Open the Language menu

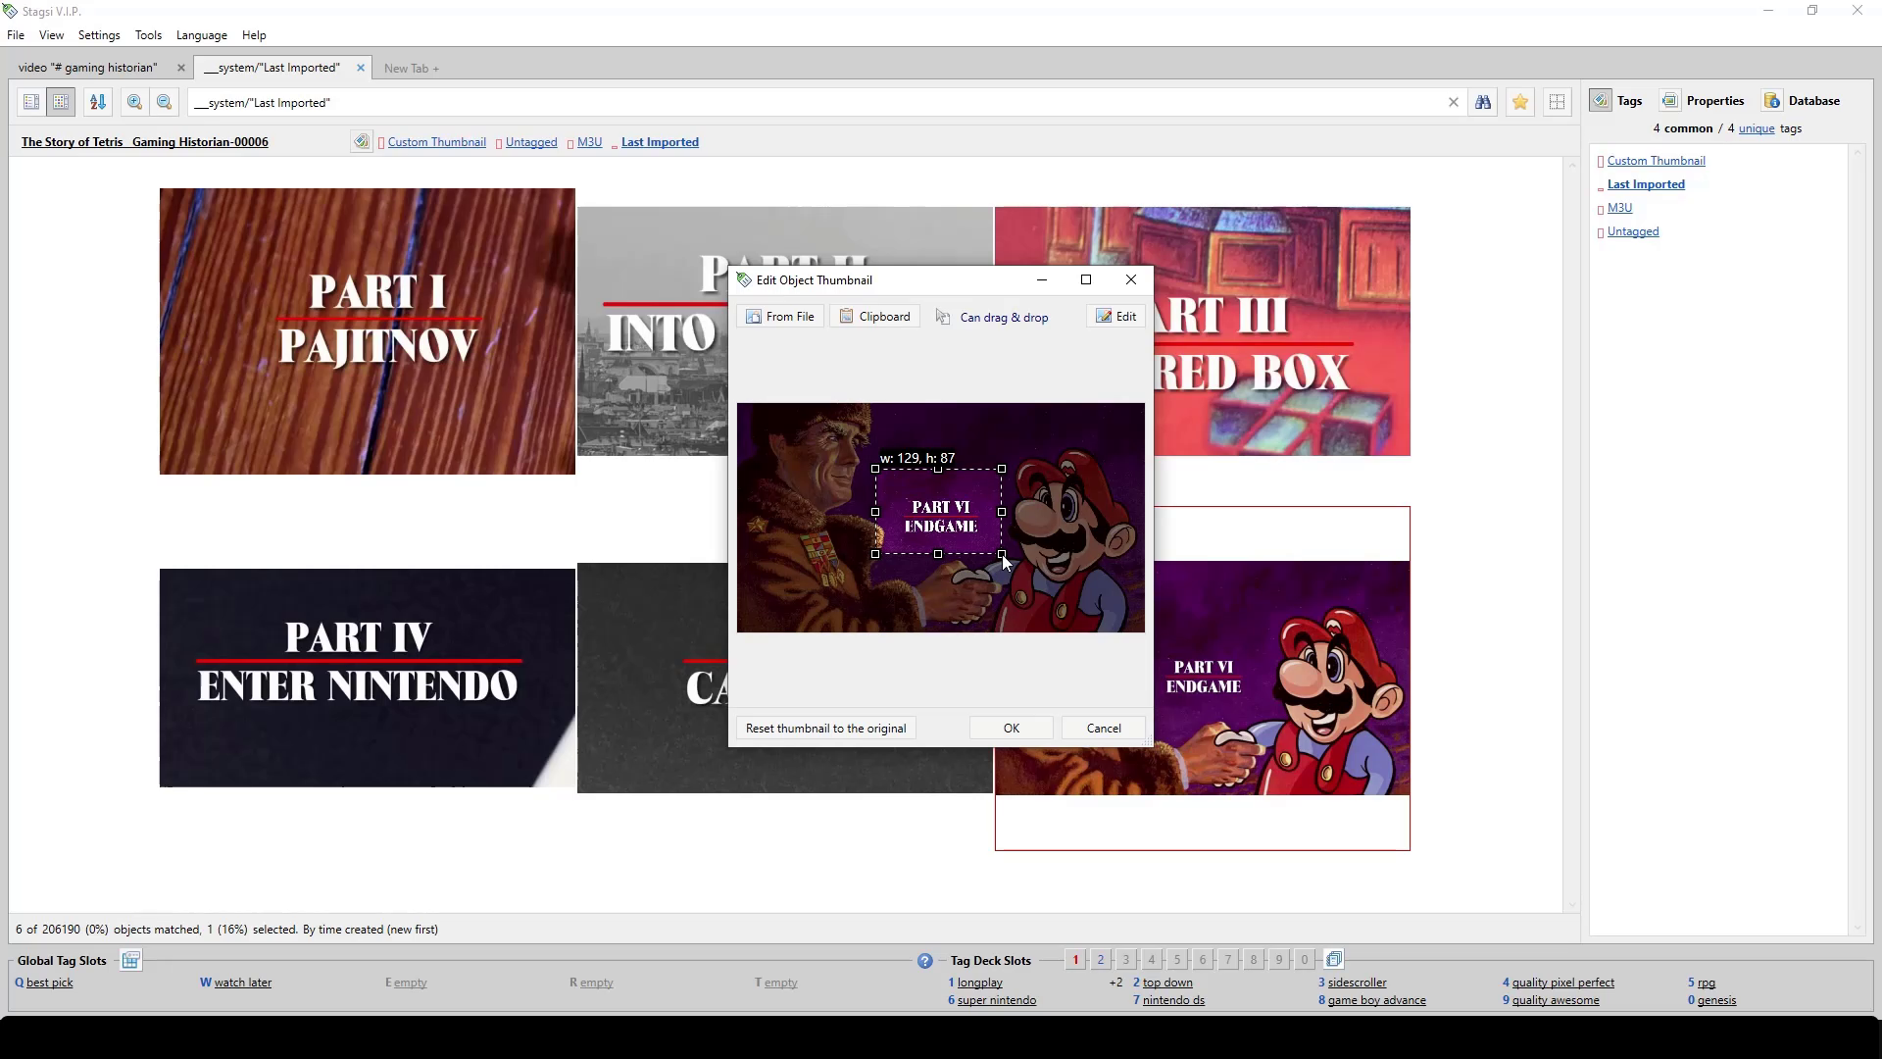202,35
